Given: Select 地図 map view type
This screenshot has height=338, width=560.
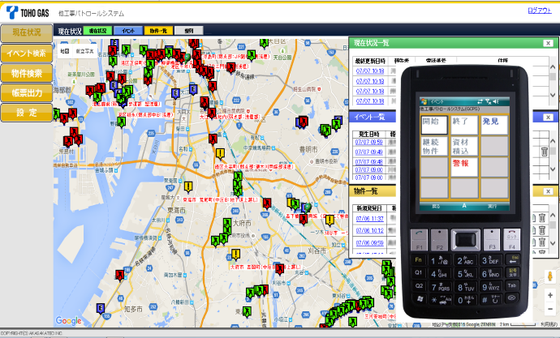Looking at the screenshot, I should tap(65, 51).
